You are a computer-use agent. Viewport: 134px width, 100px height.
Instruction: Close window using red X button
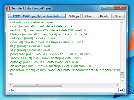(120, 7)
